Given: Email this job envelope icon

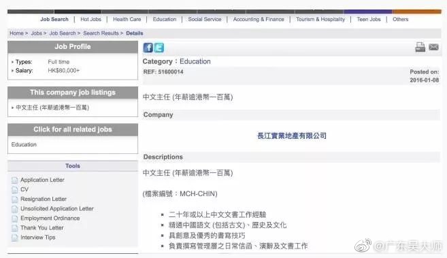Looking at the screenshot, I should click(x=433, y=47).
